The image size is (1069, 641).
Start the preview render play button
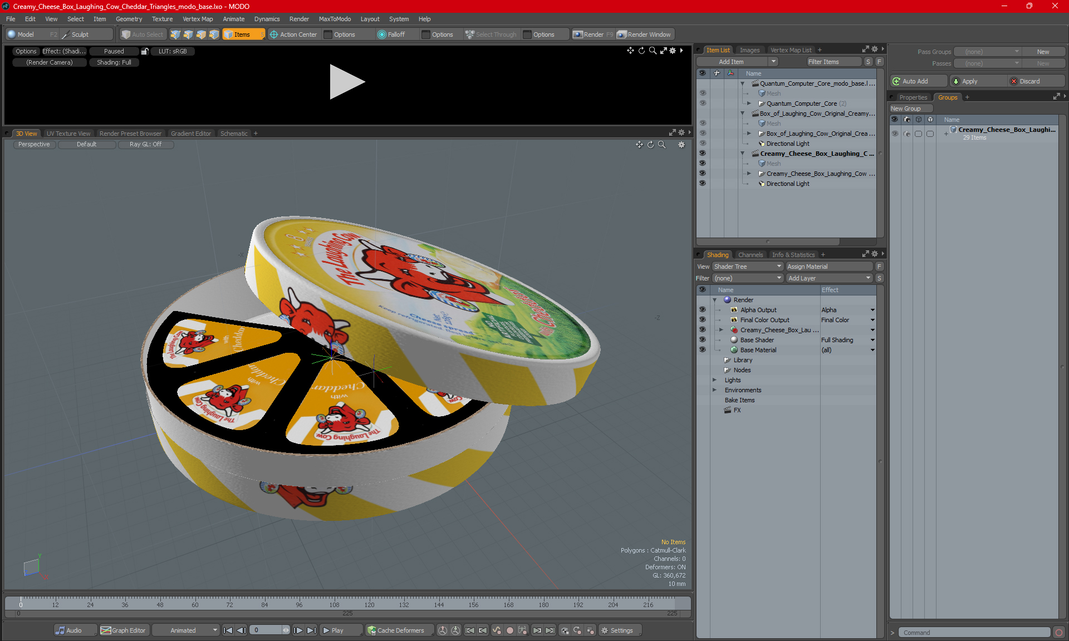347,82
